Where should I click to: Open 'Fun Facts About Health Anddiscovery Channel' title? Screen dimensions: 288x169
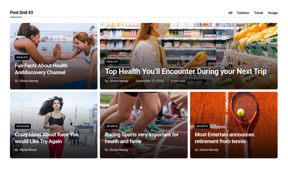pos(41,69)
